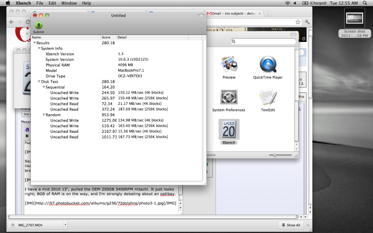Viewport: 373px width, 233px height.
Task: Click the volume speaker icon
Action: pos(295,3)
